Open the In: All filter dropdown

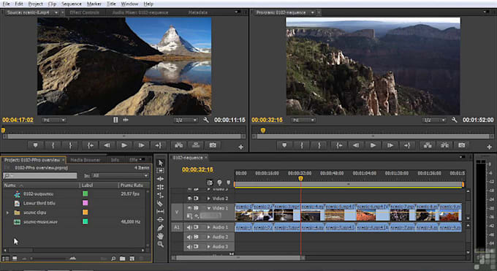point(120,175)
